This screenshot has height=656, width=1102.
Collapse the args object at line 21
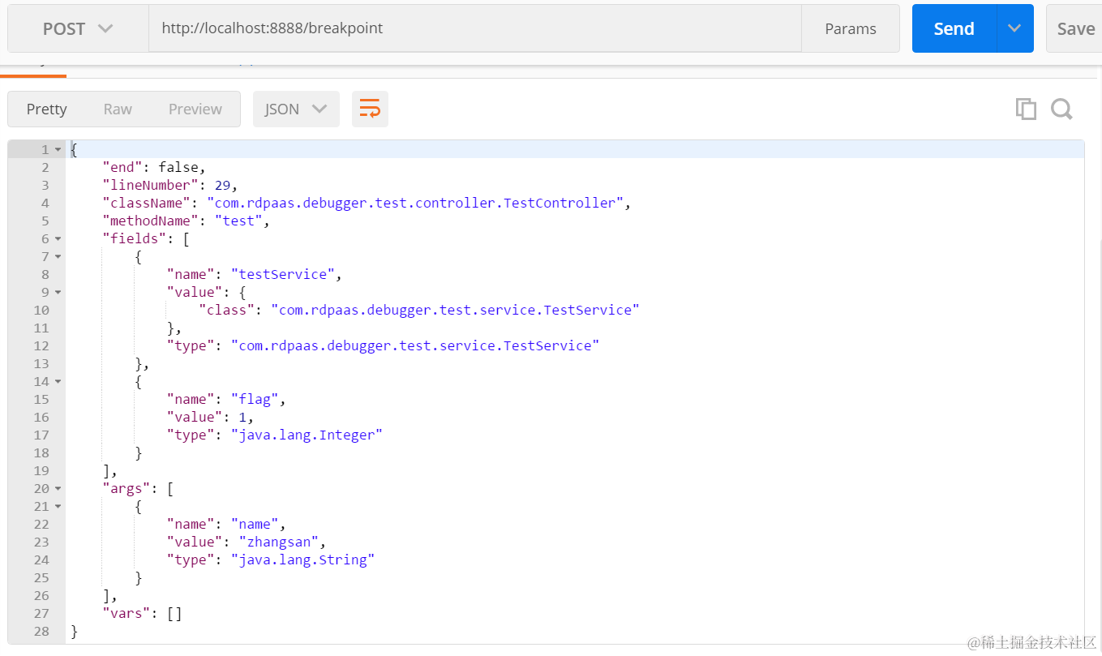tap(58, 507)
